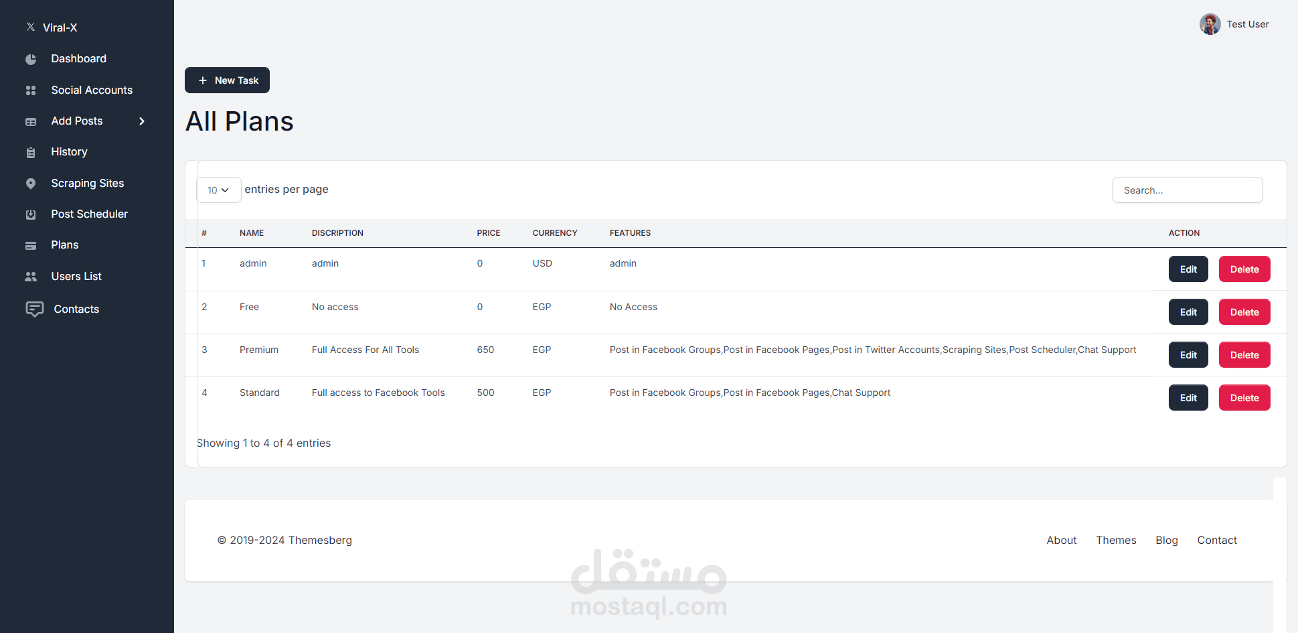
Task: Edit the Premium plan
Action: click(x=1188, y=355)
